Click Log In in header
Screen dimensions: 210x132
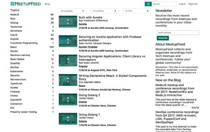(x=182, y=4)
